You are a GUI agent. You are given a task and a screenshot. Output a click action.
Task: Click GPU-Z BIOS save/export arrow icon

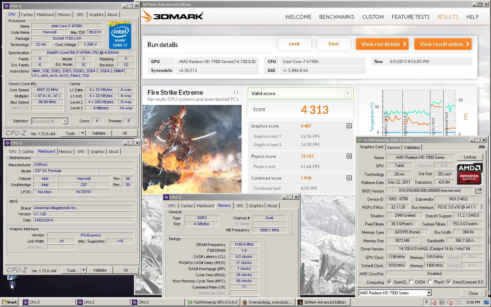(479, 190)
